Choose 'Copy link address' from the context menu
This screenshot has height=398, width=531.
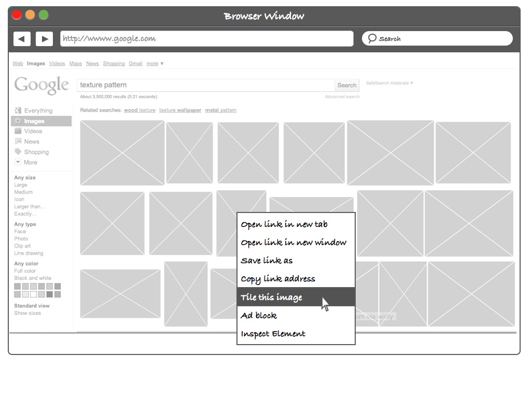pos(277,279)
